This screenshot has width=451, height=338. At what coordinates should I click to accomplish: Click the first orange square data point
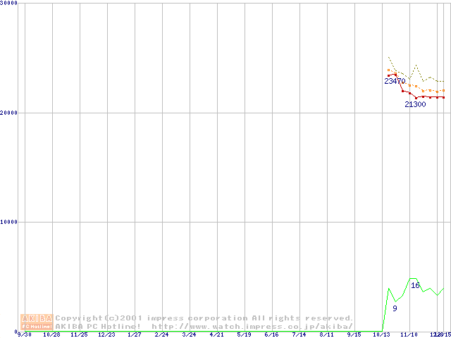pyautogui.click(x=388, y=70)
